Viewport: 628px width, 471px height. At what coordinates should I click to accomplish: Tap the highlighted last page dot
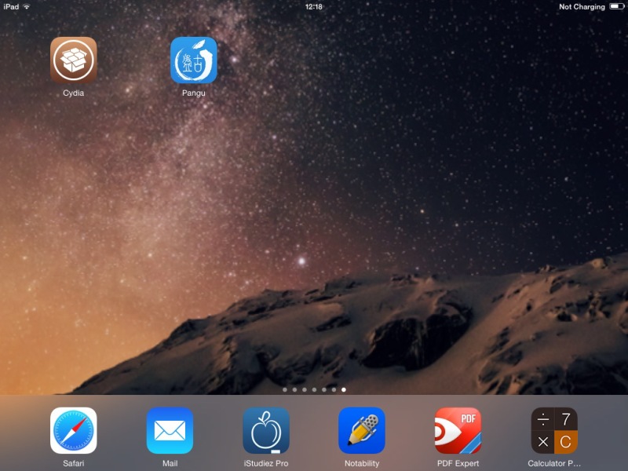tap(344, 389)
